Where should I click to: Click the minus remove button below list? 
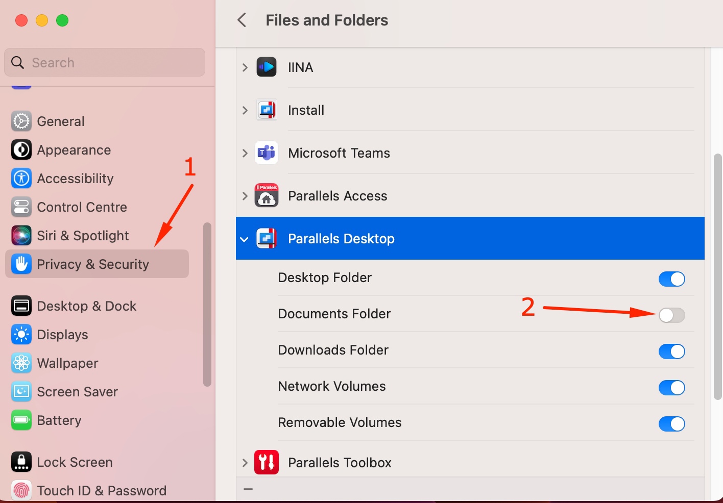tap(248, 489)
